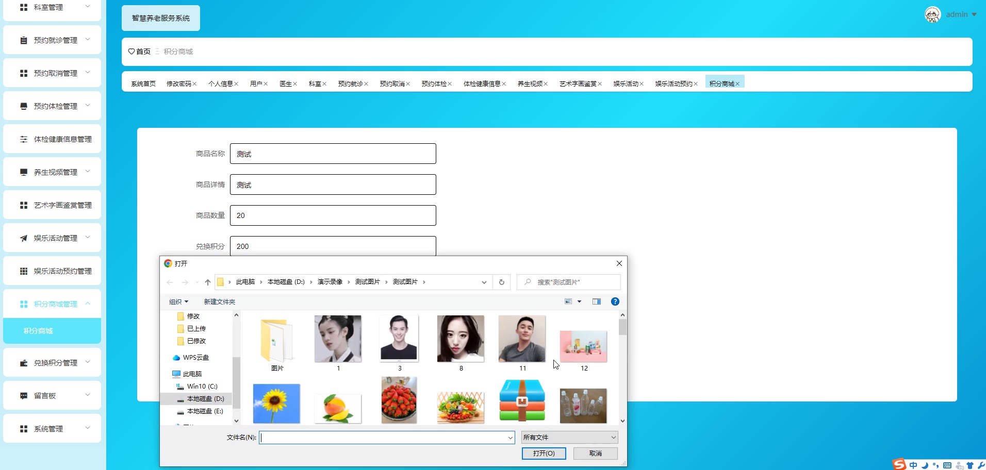Open the admin user dropdown arrow
Image resolution: width=986 pixels, height=470 pixels.
974,14
